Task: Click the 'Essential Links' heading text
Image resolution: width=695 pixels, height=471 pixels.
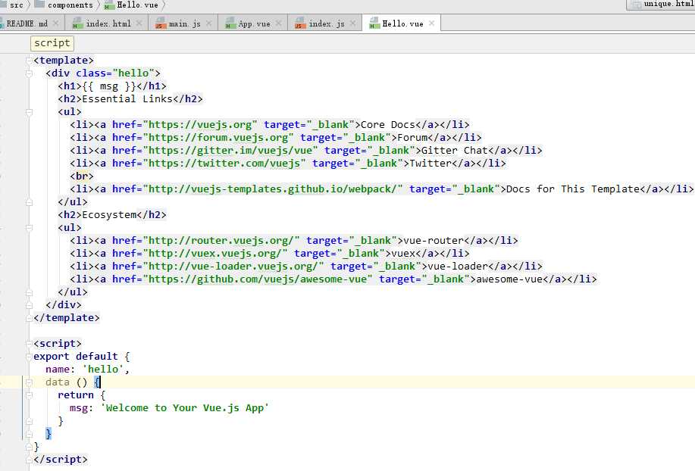Action: (127, 98)
